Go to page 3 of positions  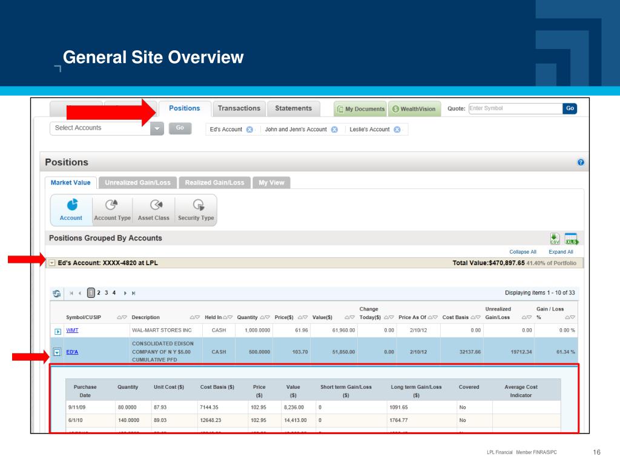[107, 293]
